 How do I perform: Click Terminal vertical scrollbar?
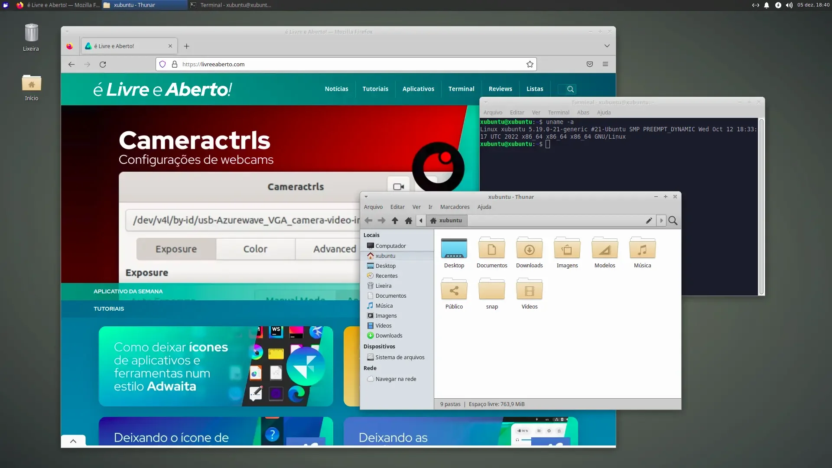761,207
